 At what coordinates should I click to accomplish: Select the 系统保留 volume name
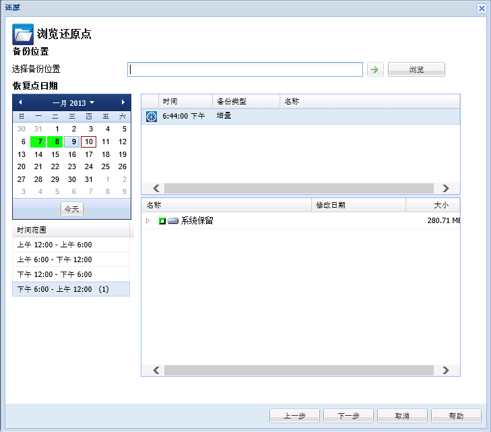pyautogui.click(x=197, y=220)
